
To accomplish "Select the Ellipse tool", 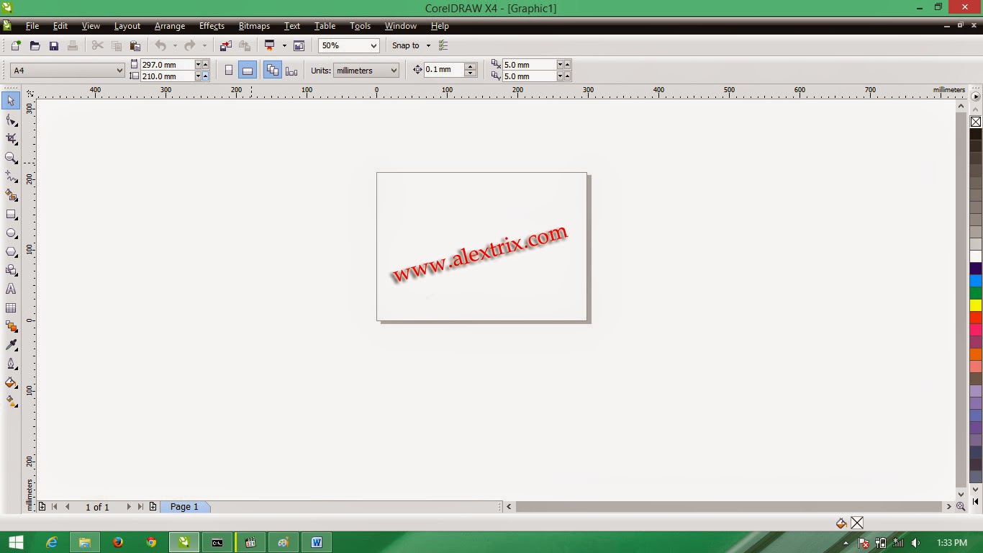I will (11, 233).
